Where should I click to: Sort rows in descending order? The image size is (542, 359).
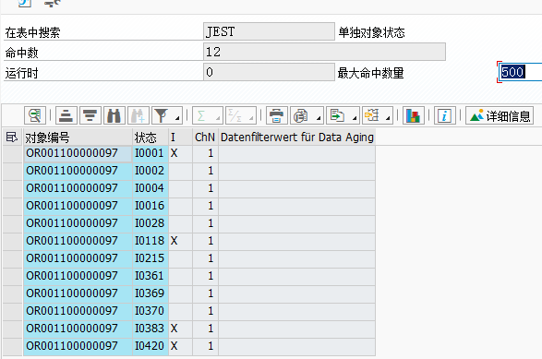90,115
